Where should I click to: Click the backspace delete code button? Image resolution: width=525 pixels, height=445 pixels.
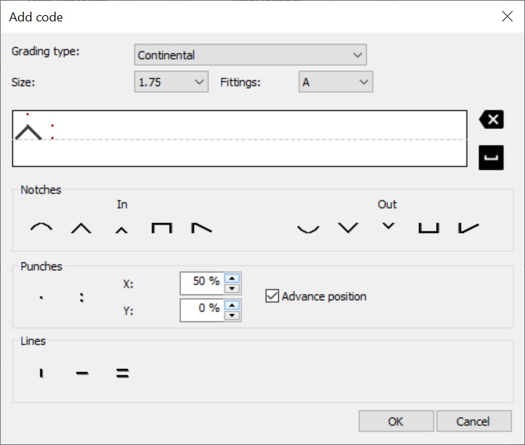(x=491, y=119)
